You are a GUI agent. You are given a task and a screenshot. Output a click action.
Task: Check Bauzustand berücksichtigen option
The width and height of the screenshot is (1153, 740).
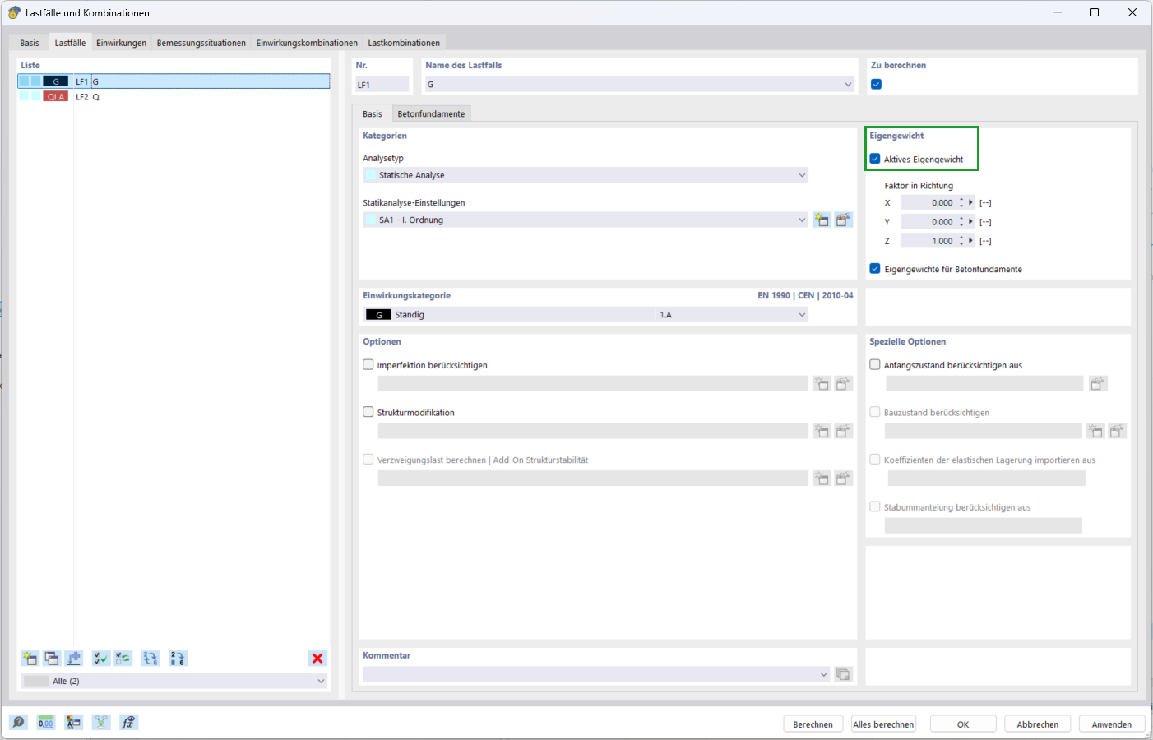tap(875, 412)
